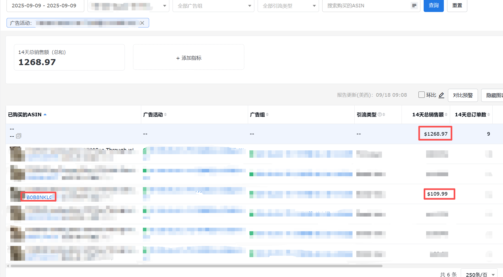The image size is (503, 277).
Task: Sort the 广告组 column
Action: (x=267, y=115)
